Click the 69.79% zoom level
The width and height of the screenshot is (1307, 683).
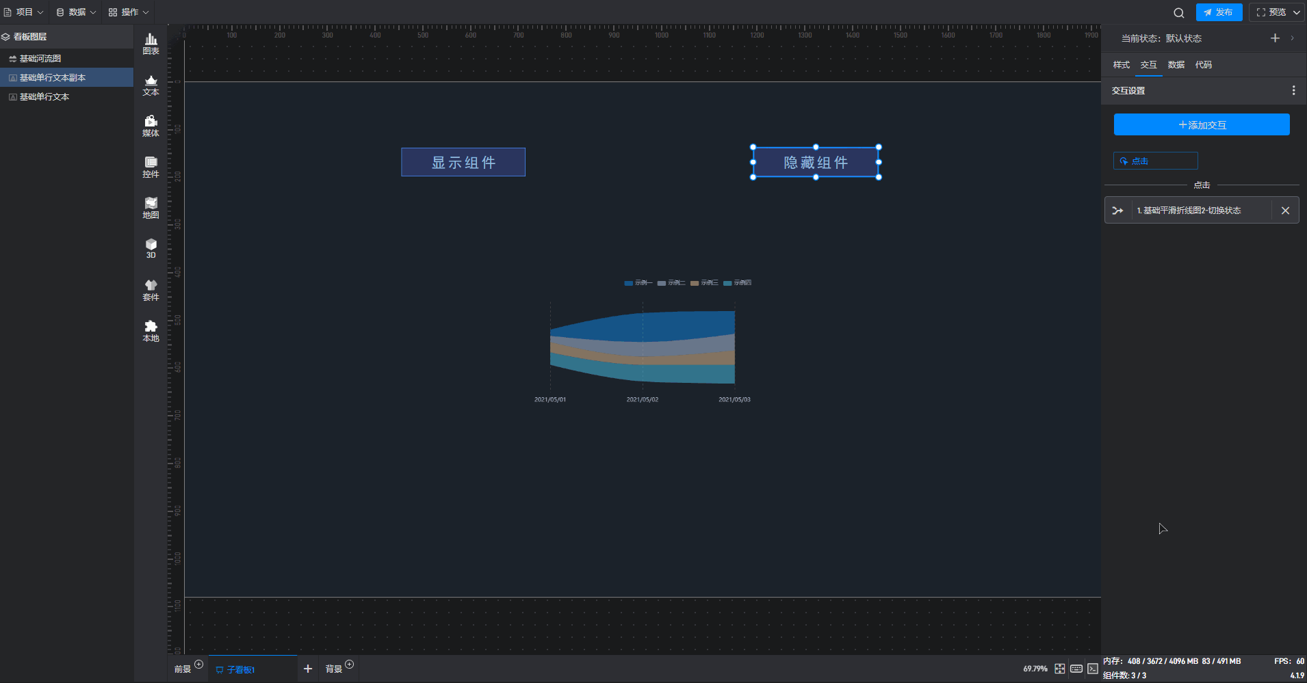tap(1035, 669)
